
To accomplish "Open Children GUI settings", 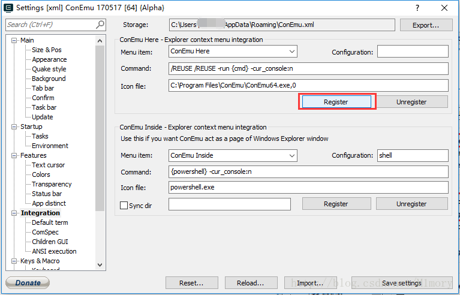I will (x=50, y=242).
